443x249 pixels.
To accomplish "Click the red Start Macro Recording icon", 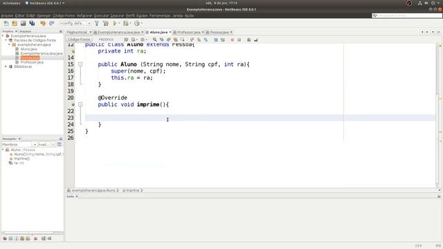I will point(233,40).
